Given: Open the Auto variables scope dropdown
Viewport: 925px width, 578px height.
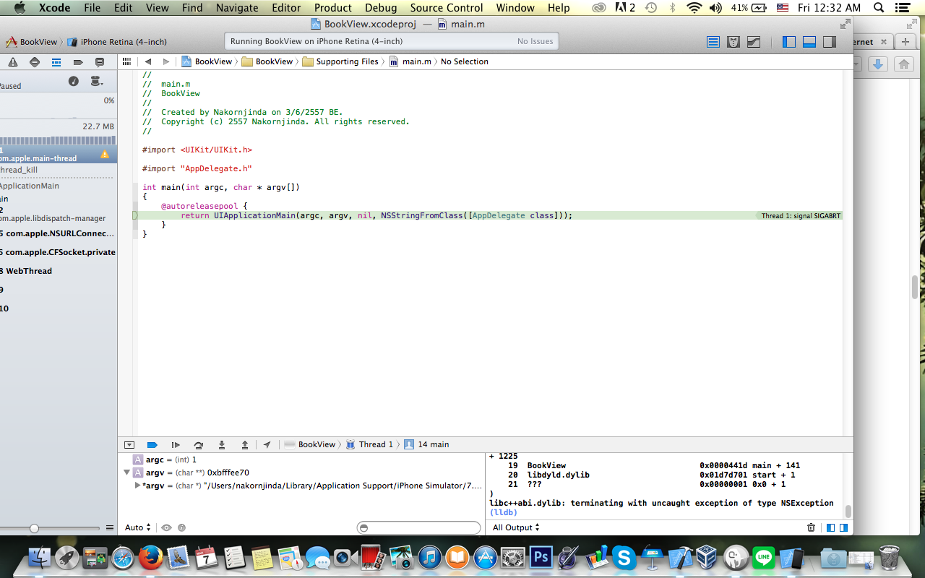Looking at the screenshot, I should [137, 527].
